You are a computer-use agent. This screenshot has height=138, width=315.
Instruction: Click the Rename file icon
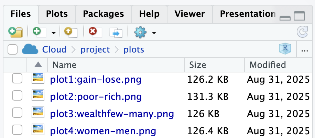(x=116, y=33)
